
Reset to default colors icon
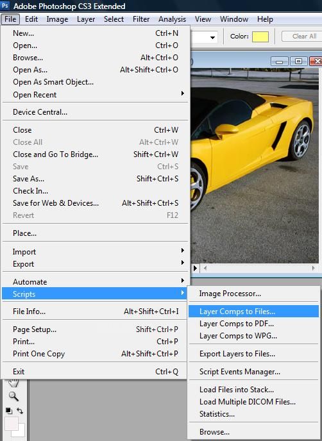click(x=9, y=411)
